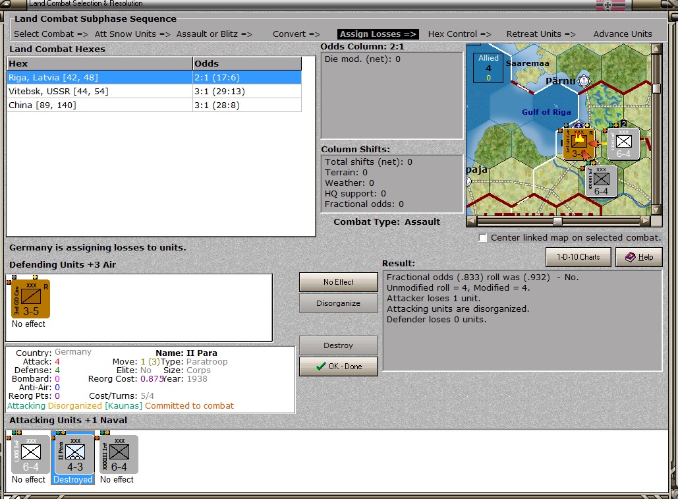Screen dimensions: 678x499
Task: Click OK - Done to confirm losses
Action: (338, 367)
